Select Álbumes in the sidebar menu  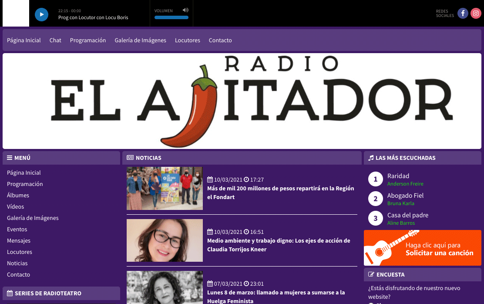18,196
